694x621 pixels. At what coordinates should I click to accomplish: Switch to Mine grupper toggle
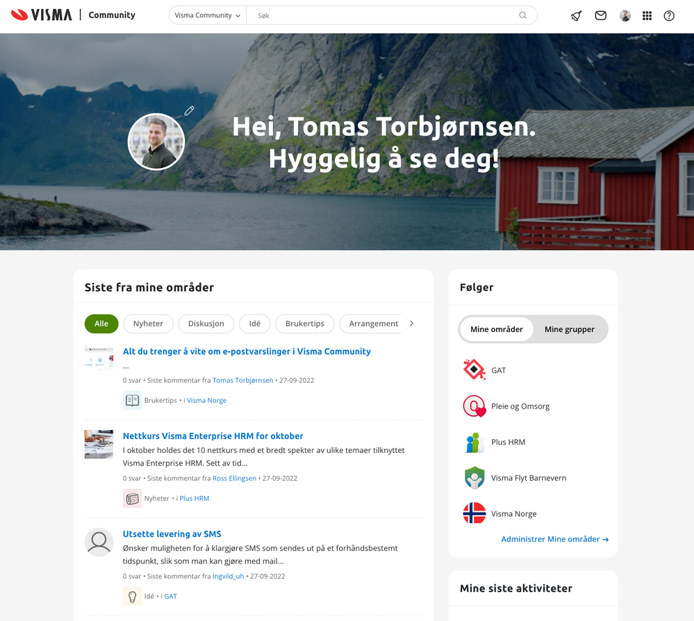coord(569,329)
